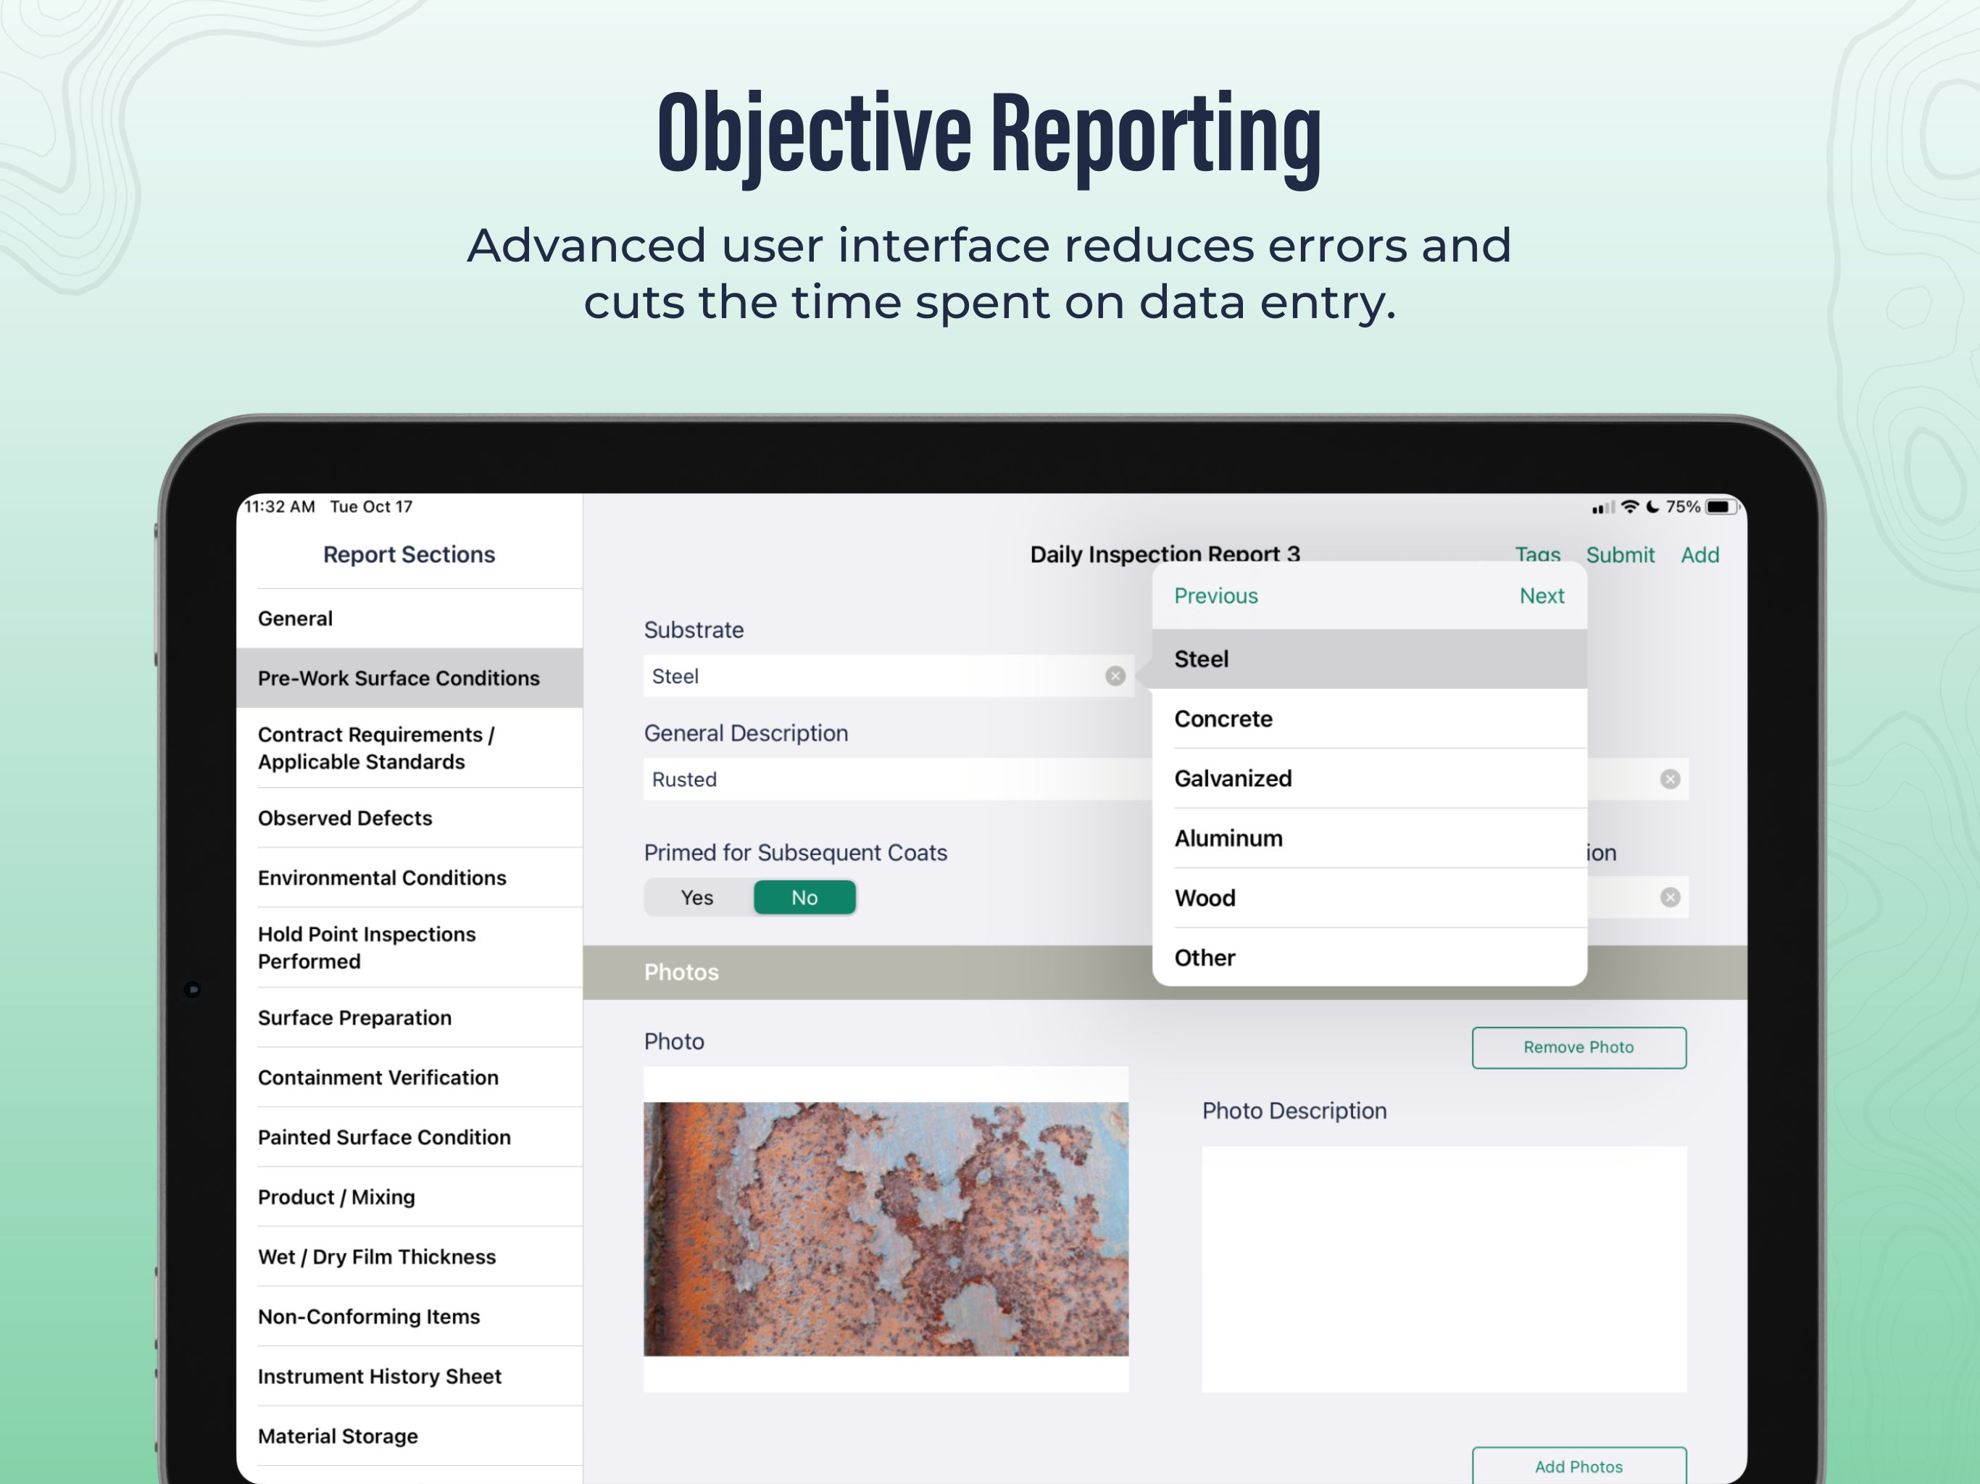Choose Aluminum in the substrate list
The height and width of the screenshot is (1484, 1980).
tap(1370, 838)
